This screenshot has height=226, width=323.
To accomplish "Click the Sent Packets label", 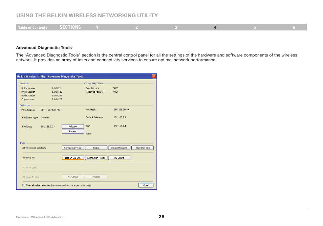I will coord(92,88).
